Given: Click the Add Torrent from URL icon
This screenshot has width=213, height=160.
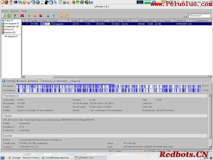Looking at the screenshot, I should tap(9, 16).
